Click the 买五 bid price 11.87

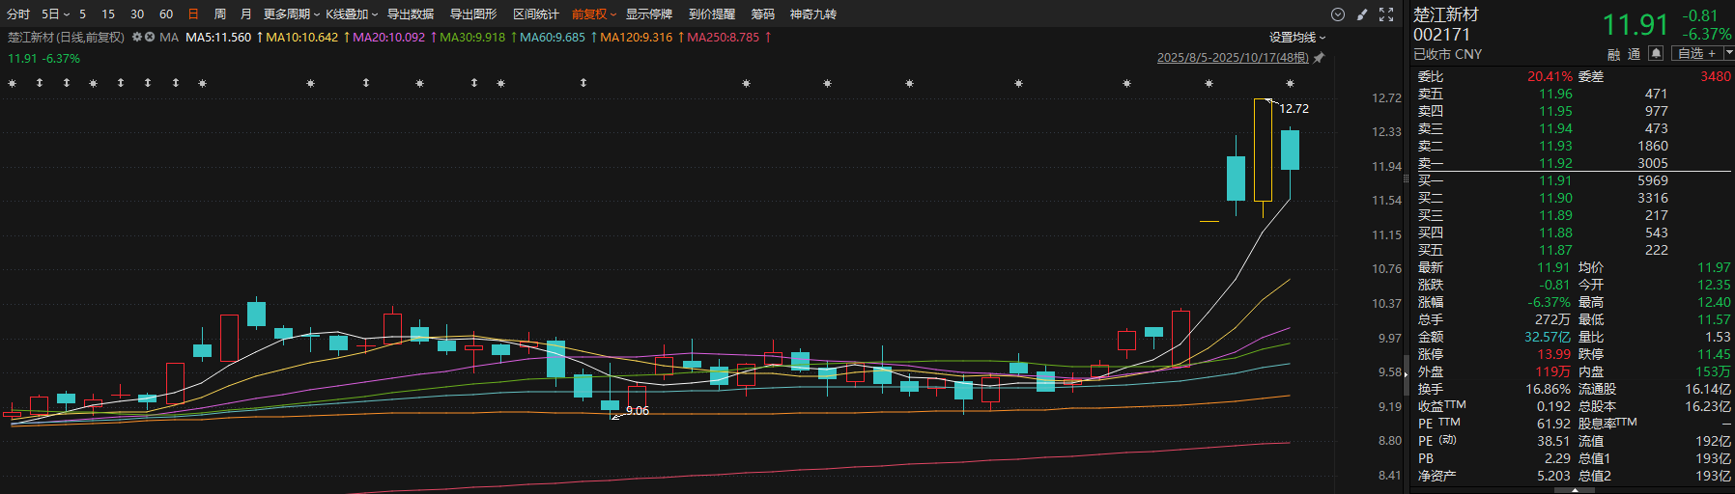[1555, 250]
